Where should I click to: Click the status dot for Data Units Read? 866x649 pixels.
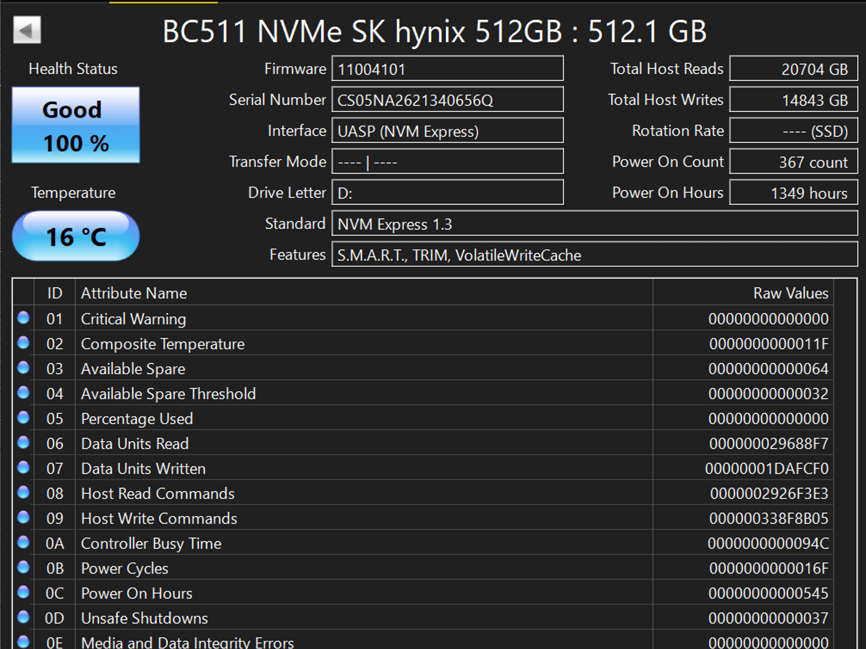pos(23,442)
